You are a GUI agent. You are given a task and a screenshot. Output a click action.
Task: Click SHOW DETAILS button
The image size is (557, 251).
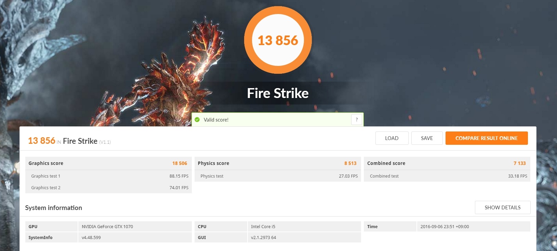503,207
